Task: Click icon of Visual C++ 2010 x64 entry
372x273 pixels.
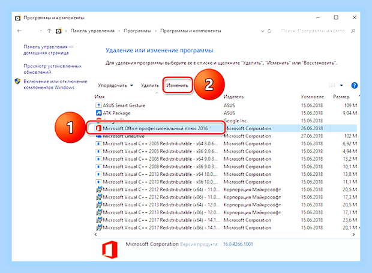Action: (98, 174)
